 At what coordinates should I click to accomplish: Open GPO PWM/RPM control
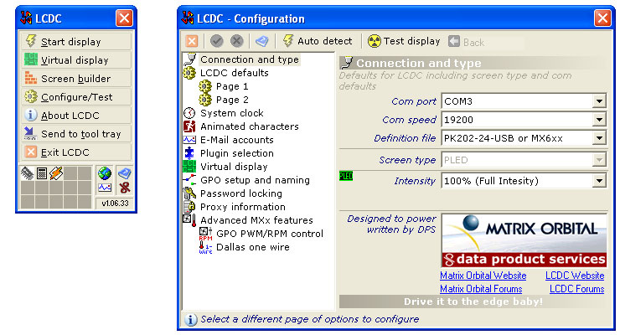270,234
